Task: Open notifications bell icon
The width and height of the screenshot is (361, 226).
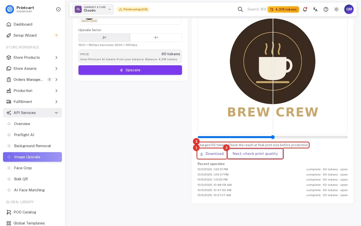Action: point(305,9)
